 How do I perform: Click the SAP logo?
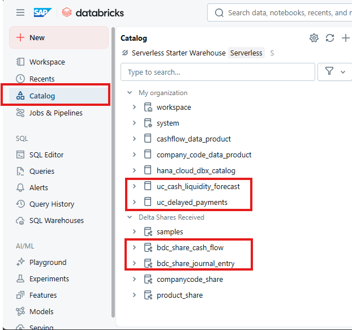[42, 12]
